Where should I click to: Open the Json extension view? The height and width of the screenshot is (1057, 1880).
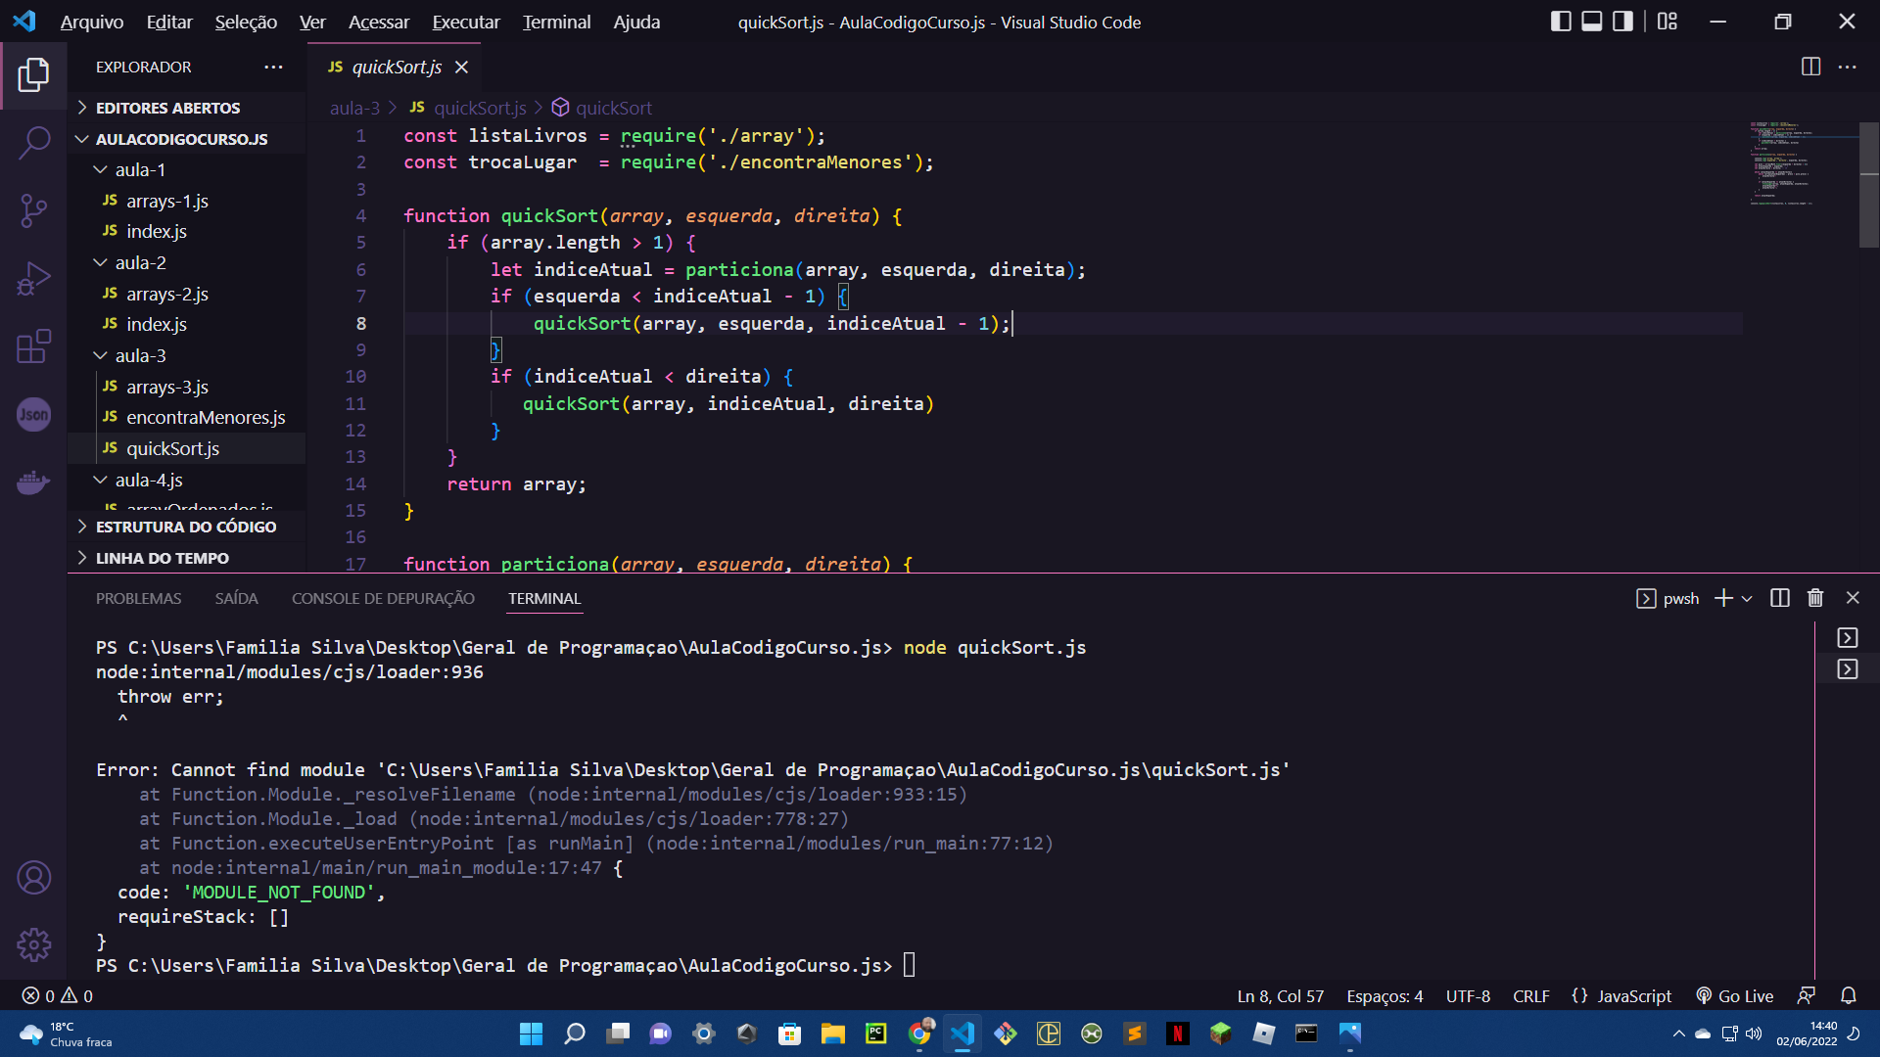pos(33,414)
